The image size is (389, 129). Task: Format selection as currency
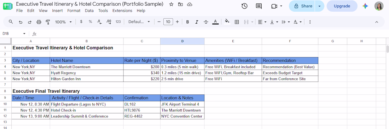pos(81,22)
